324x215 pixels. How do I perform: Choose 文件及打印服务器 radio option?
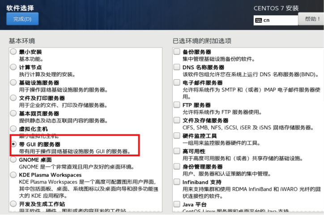click(x=13, y=98)
